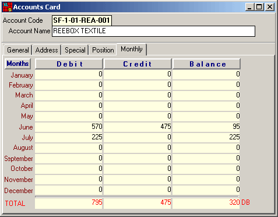Click October credit cell

tap(138, 169)
